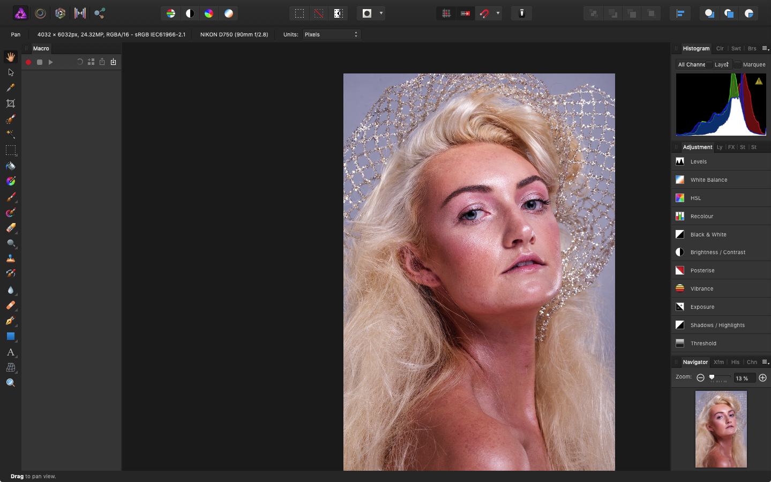Select the Artistic Text tool
Screen dimensions: 771x482
coord(11,352)
